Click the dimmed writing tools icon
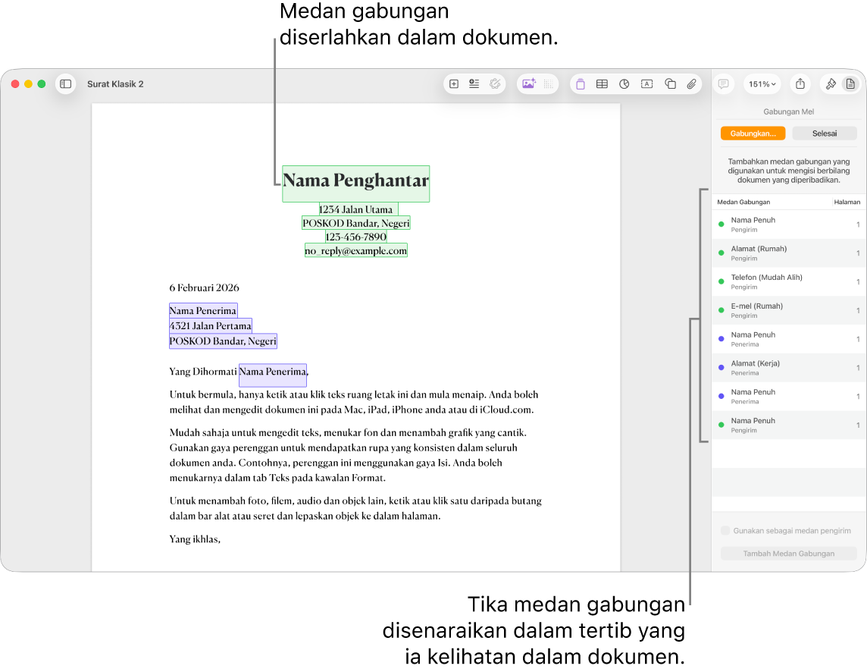The height and width of the screenshot is (672, 867). 495,84
